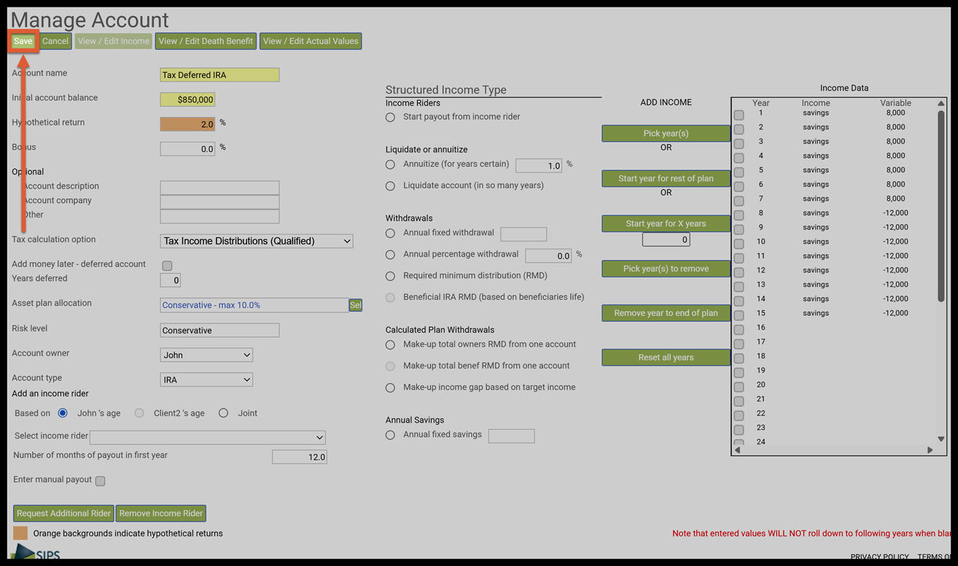This screenshot has width=958, height=566.
Task: Select Liquidate account option
Action: click(390, 185)
